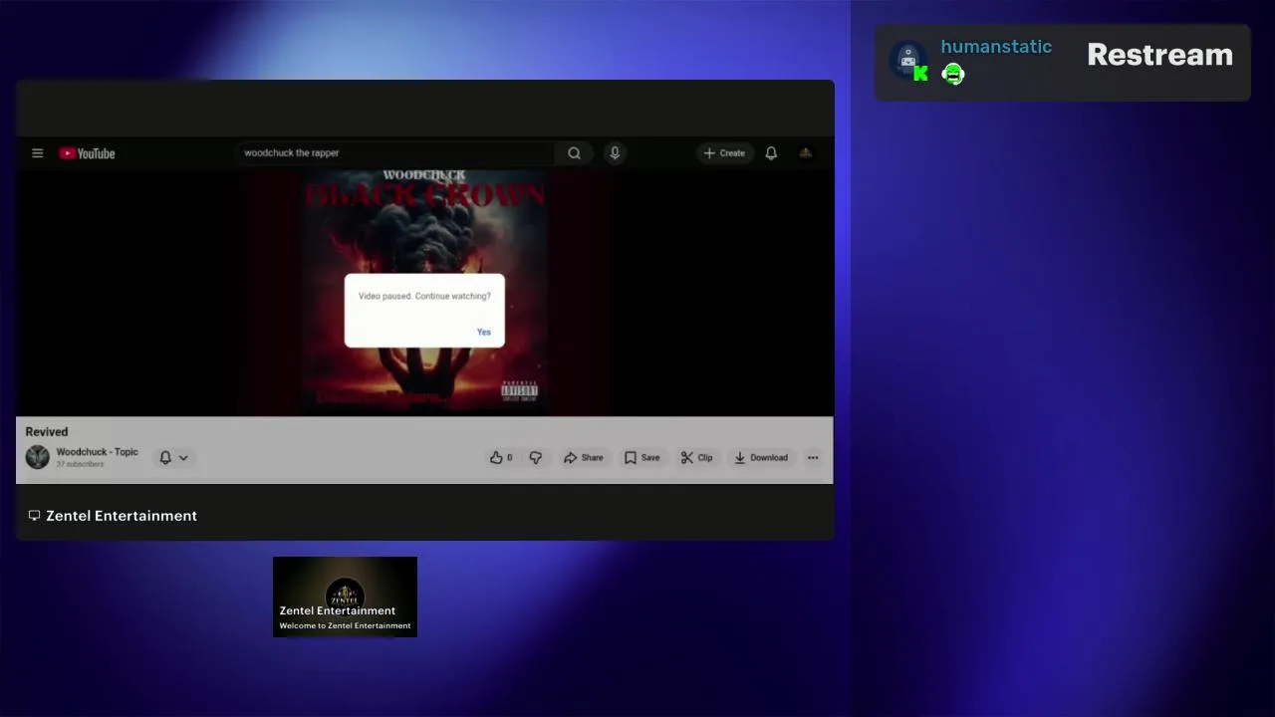Expand the notification preference chevron

(183, 458)
